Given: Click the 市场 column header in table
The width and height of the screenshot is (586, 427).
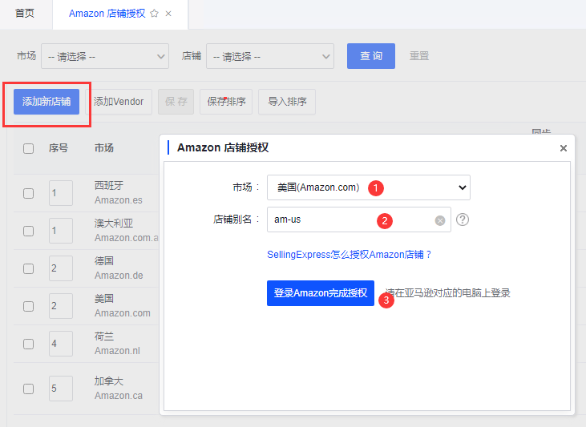Looking at the screenshot, I should [104, 148].
